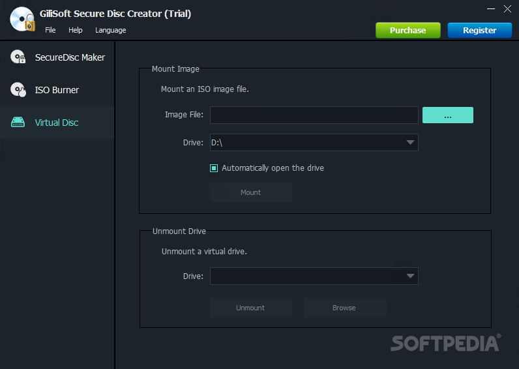Viewport: 519px width, 369px height.
Task: Click the window title GiliSoft Secure Disc Creator
Action: click(x=115, y=14)
